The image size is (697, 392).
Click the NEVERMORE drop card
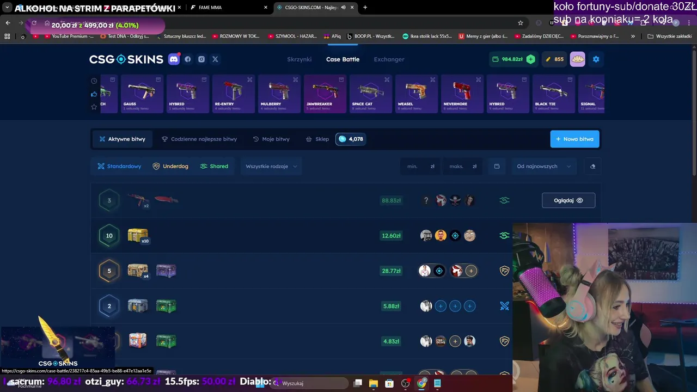[462, 94]
